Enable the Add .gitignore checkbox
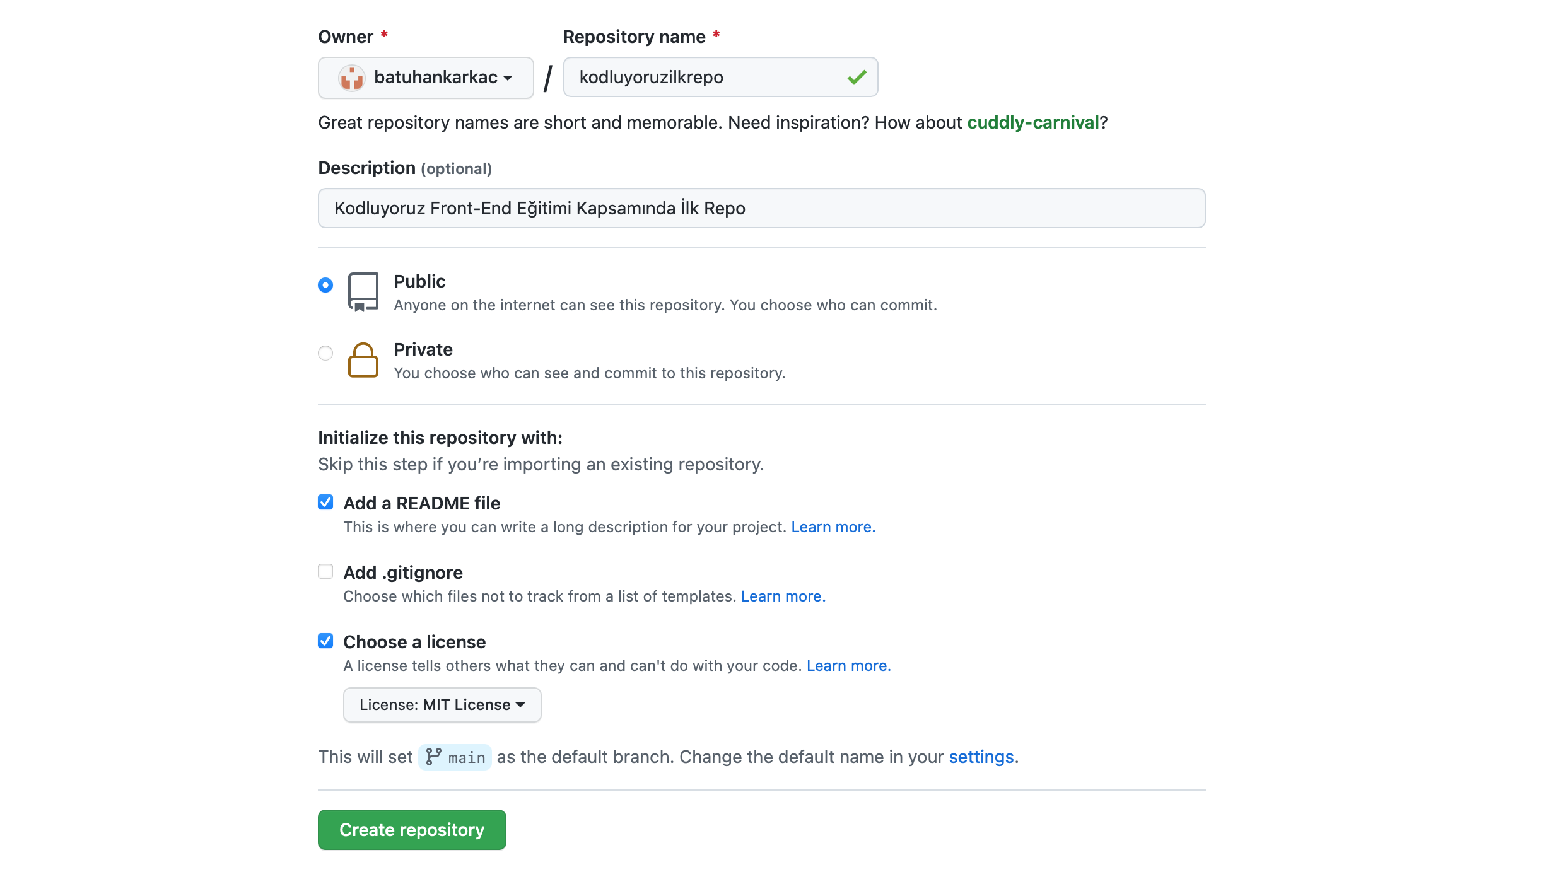The width and height of the screenshot is (1544, 884). click(325, 571)
